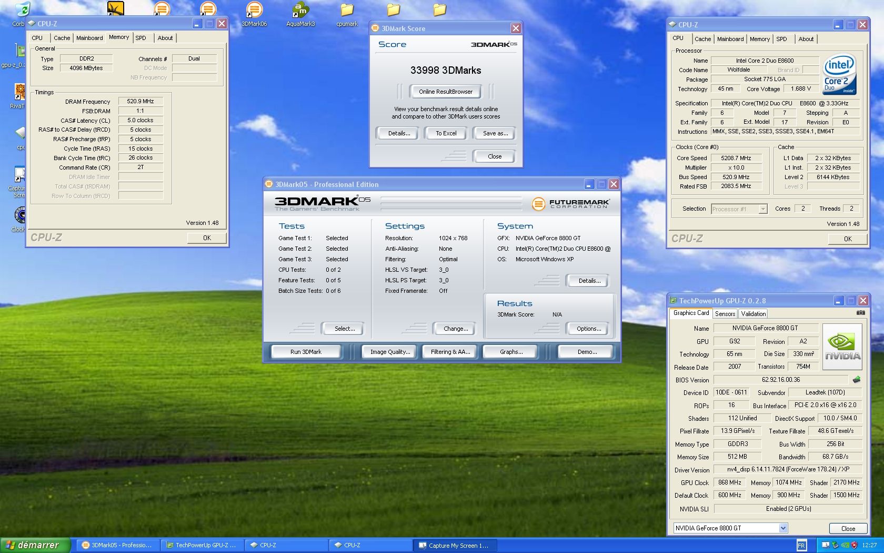Viewport: 884px width, 553px height.
Task: Click the DRAM Frequency value 520.9 MHz
Action: tap(140, 101)
